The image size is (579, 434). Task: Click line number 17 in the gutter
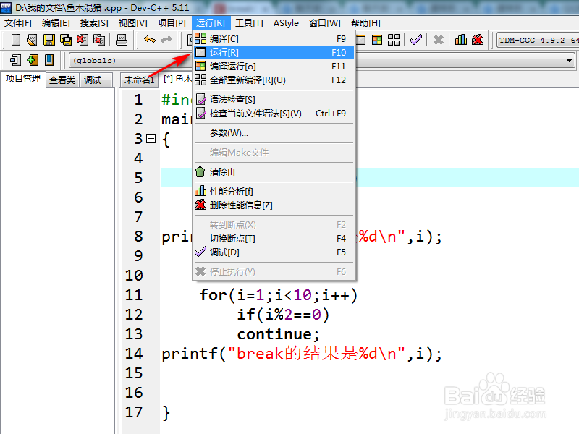(134, 412)
